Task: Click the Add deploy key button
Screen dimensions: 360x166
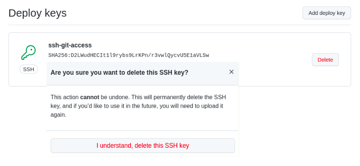Action: (x=326, y=13)
